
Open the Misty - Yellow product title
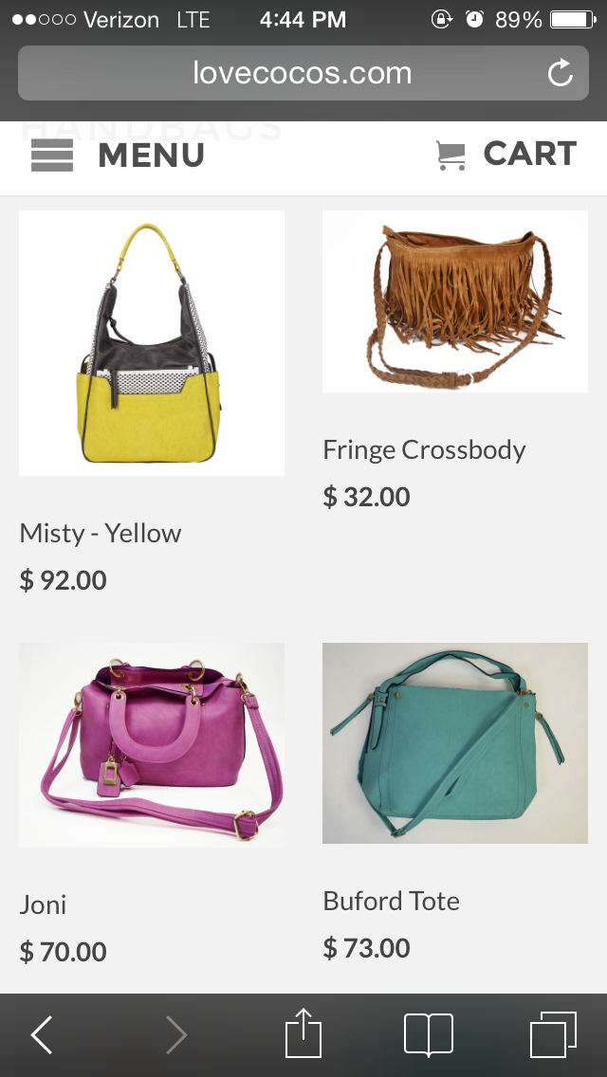click(101, 533)
